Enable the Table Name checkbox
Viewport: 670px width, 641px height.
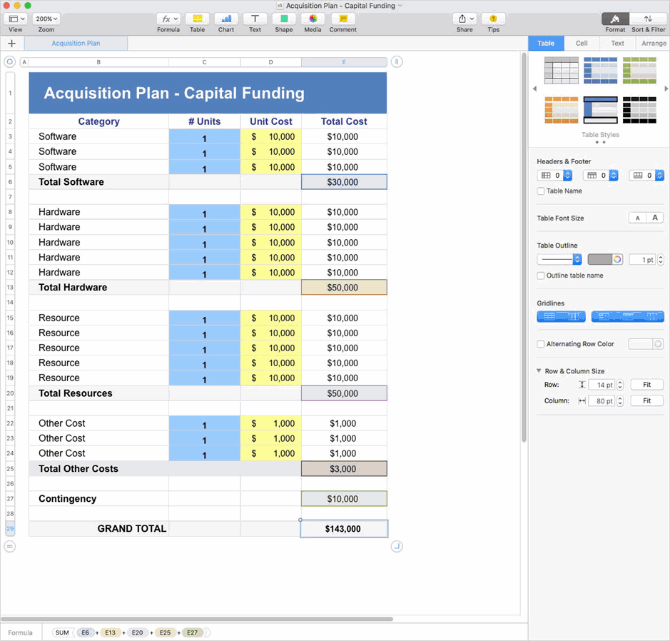[540, 191]
